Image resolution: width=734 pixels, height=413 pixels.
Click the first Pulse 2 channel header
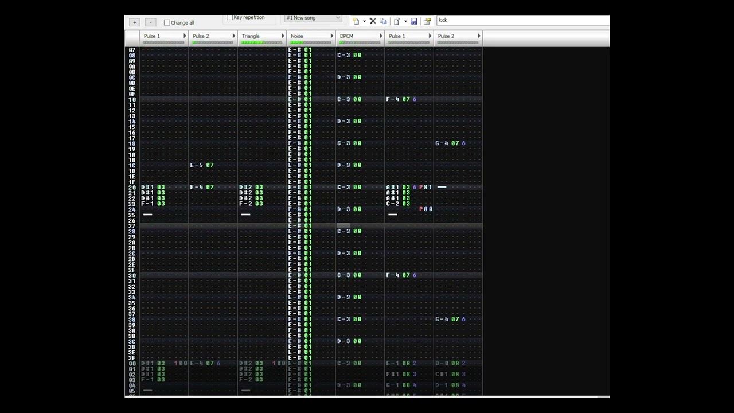pyautogui.click(x=213, y=38)
